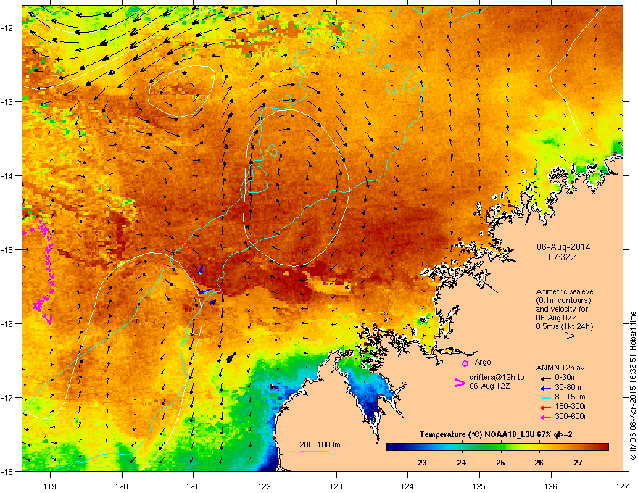Click the color bar tick label 23
The height and width of the screenshot is (493, 638).
(422, 463)
